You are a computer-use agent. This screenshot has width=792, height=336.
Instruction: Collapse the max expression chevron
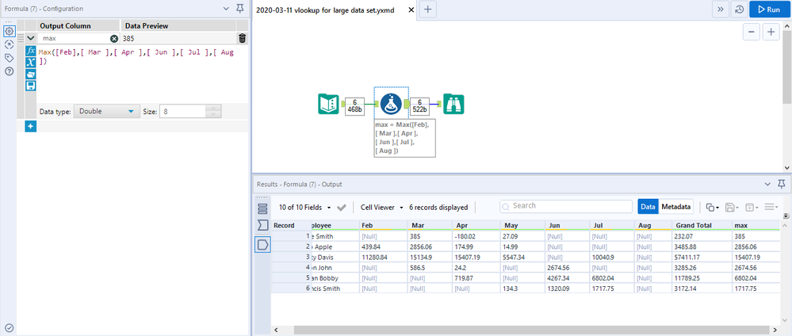pyautogui.click(x=31, y=38)
